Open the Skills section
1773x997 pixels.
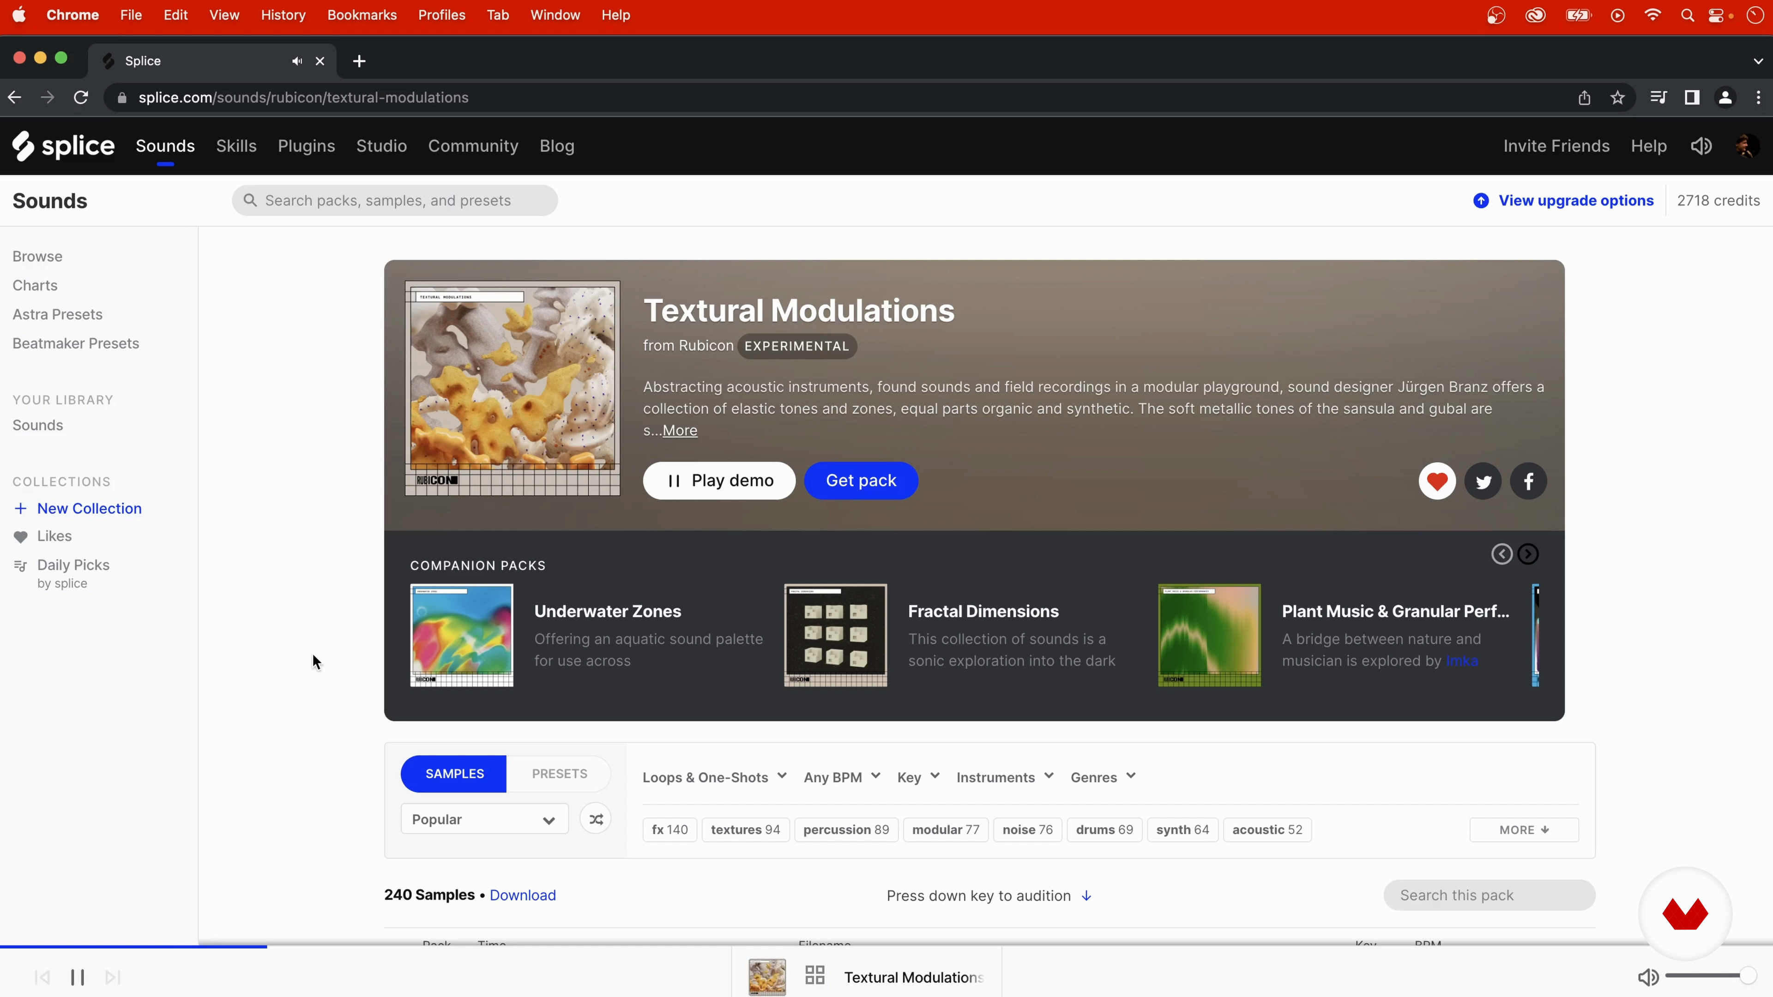(236, 146)
